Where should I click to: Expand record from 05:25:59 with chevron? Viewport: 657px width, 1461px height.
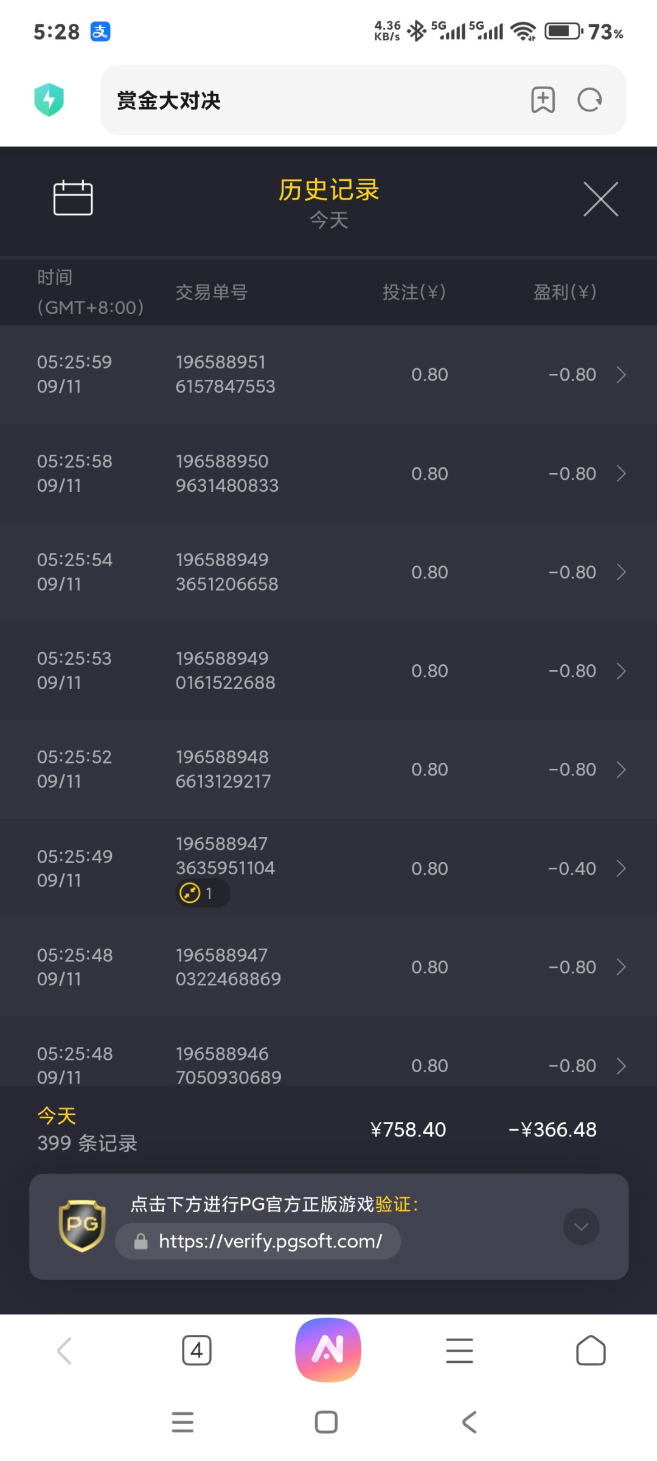pos(620,374)
